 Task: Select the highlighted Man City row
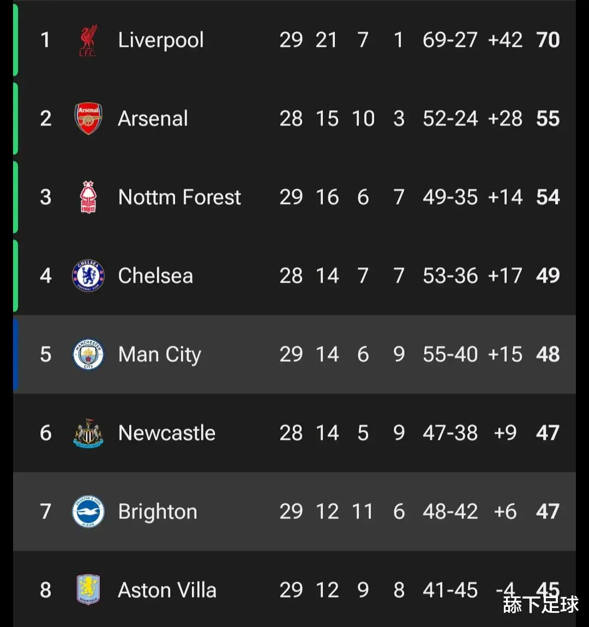[x=294, y=354]
